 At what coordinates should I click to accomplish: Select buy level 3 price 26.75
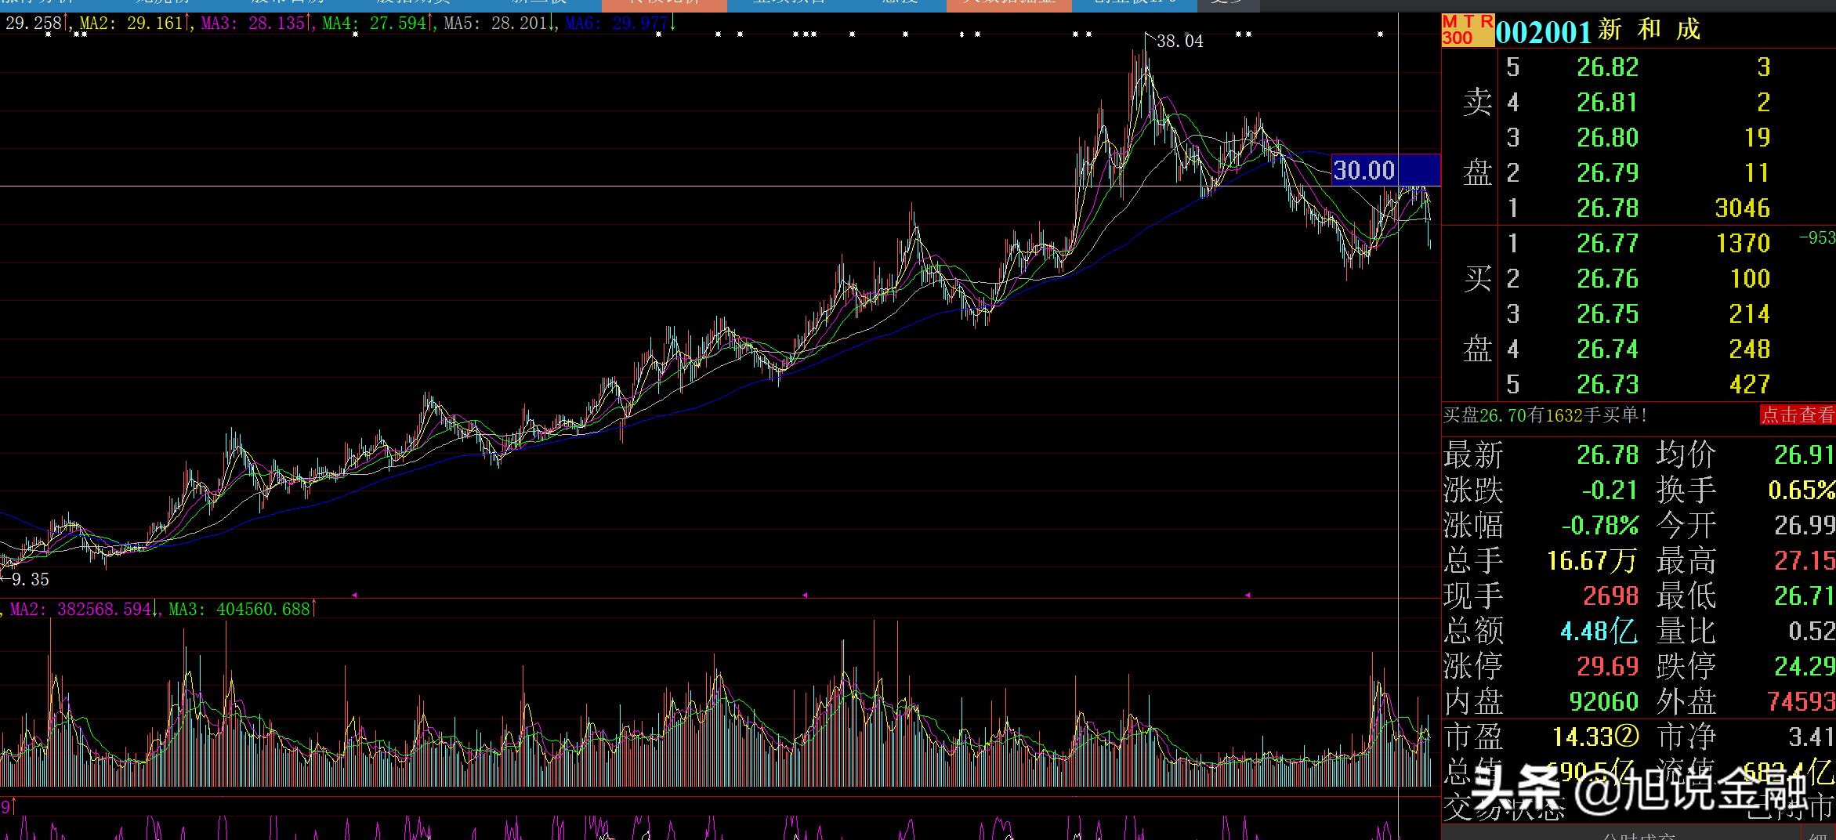click(x=1607, y=314)
